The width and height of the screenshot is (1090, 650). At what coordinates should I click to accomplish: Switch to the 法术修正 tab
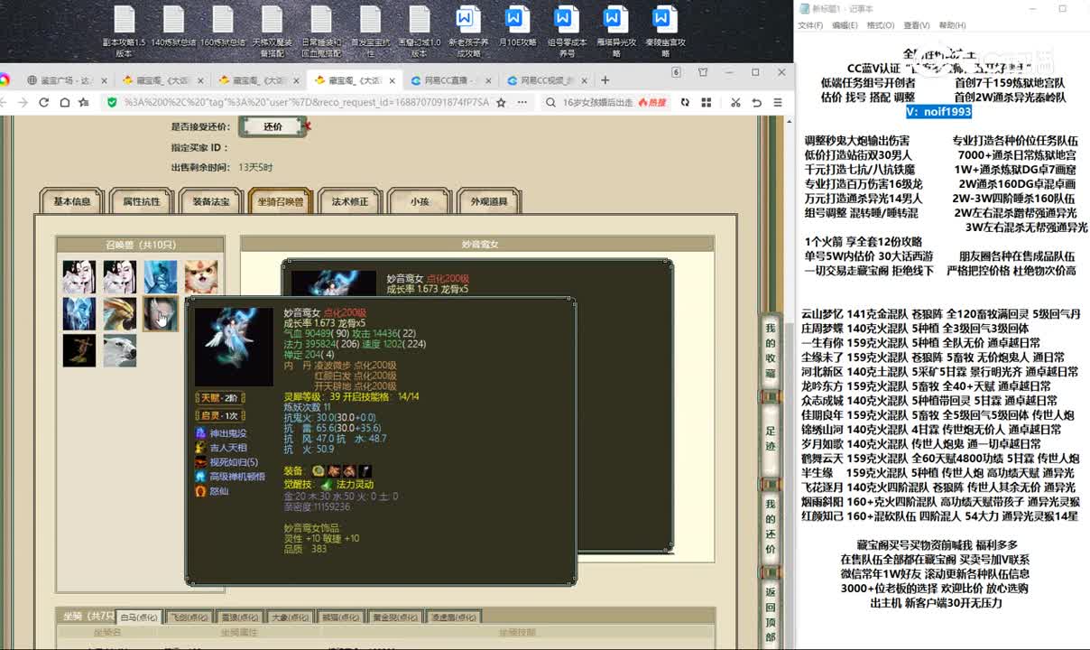click(x=350, y=201)
